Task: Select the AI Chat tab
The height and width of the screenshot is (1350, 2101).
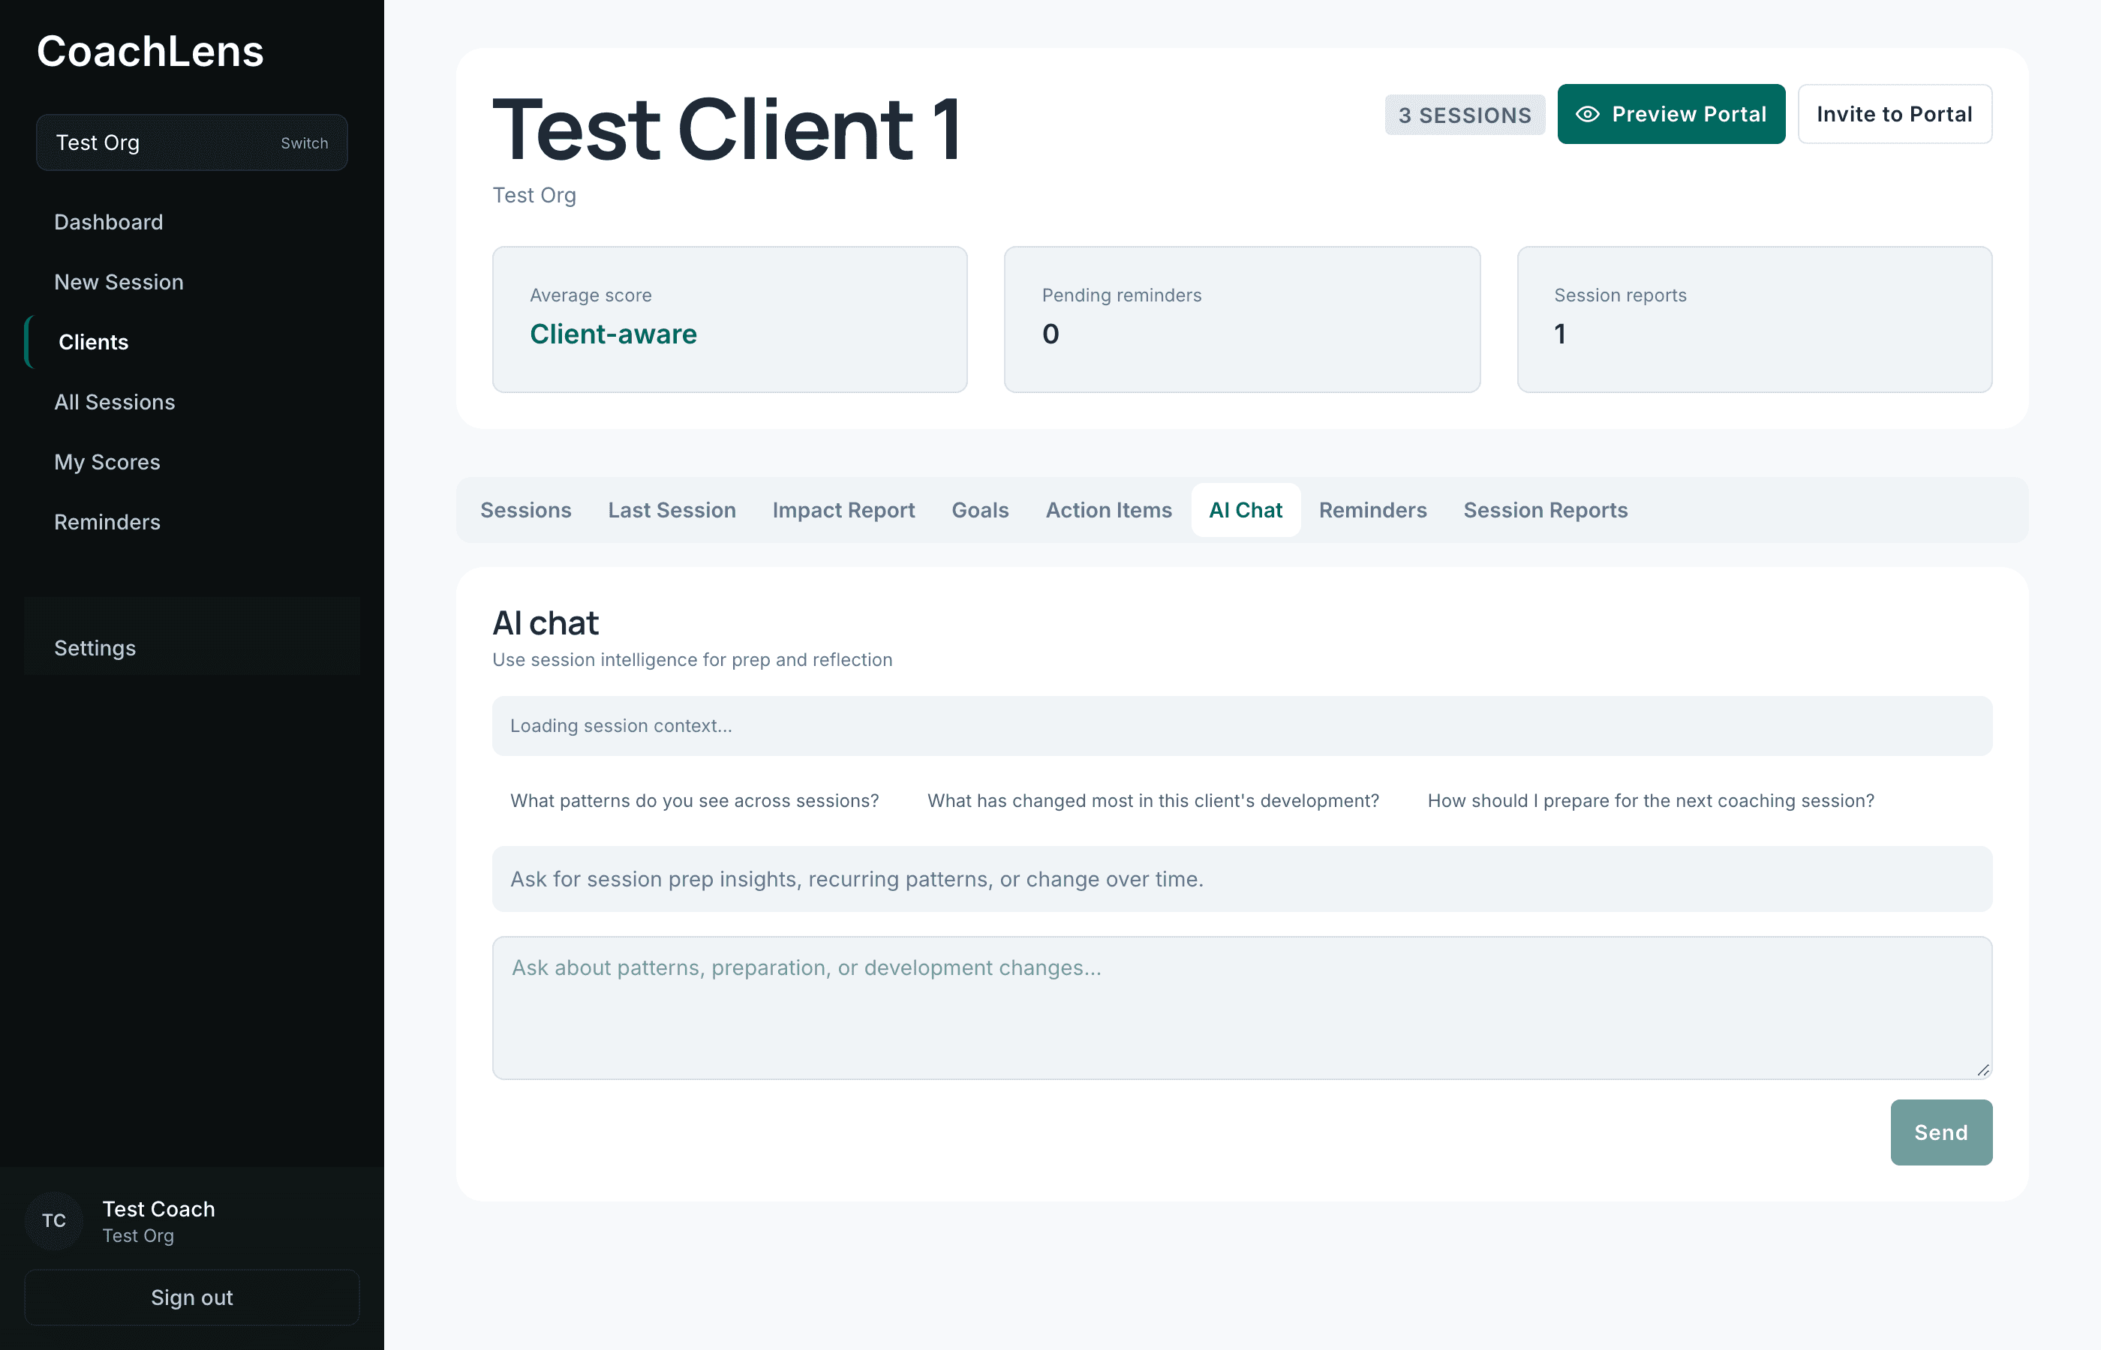Action: [x=1245, y=510]
